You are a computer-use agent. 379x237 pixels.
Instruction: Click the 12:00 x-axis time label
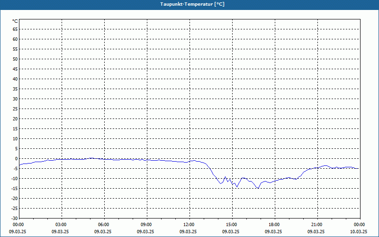[189, 225]
